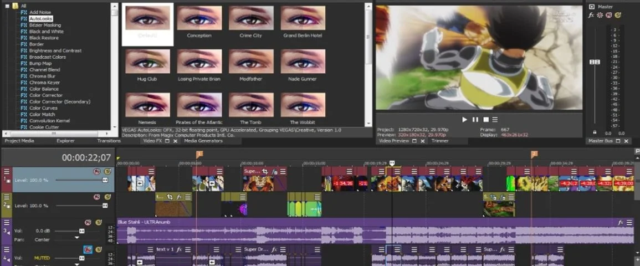Open the track 3 hamburger menu

(7, 222)
